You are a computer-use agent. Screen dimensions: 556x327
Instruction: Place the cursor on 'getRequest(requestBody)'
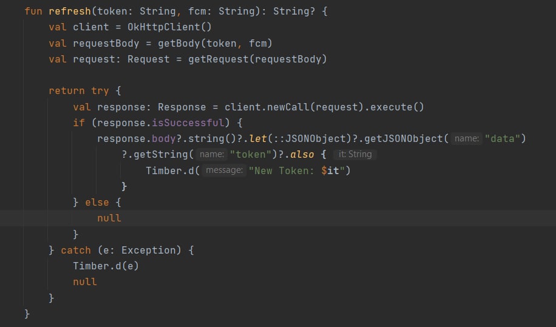[257, 59]
